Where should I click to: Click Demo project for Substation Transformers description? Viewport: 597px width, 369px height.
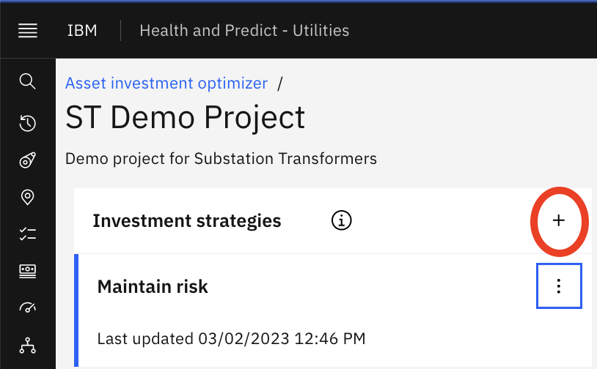pyautogui.click(x=221, y=159)
